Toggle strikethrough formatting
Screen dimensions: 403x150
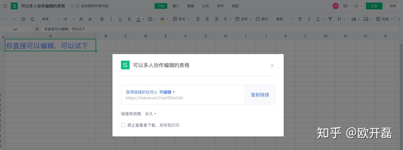[129, 19]
